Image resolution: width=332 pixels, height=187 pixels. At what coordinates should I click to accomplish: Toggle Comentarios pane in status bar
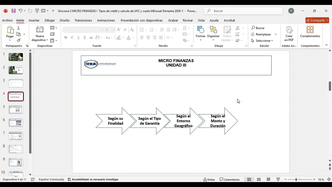point(230,179)
